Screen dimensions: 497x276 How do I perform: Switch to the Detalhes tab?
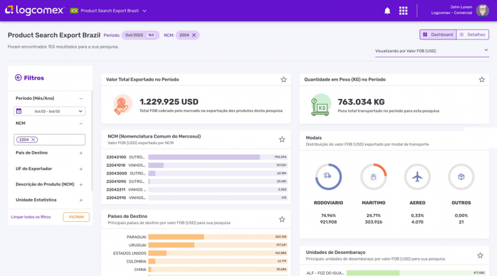[x=472, y=35]
